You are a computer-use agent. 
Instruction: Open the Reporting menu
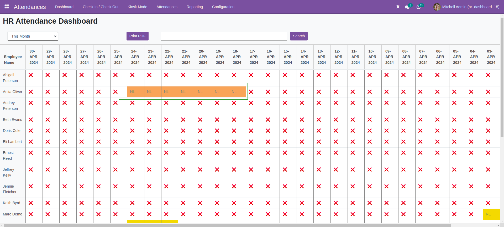[x=195, y=7]
